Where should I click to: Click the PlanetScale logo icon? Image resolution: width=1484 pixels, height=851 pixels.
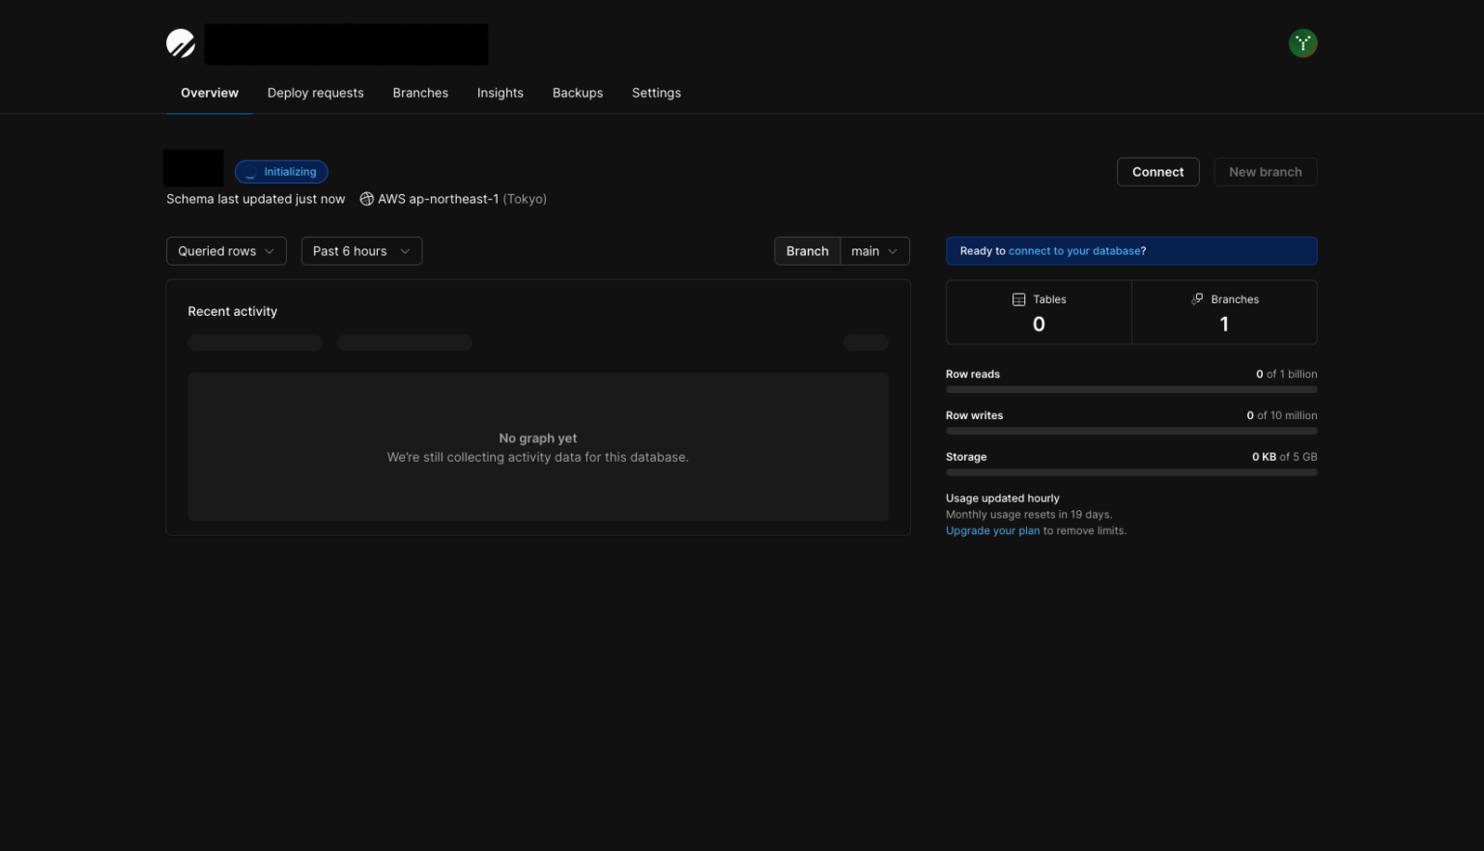[x=181, y=43]
